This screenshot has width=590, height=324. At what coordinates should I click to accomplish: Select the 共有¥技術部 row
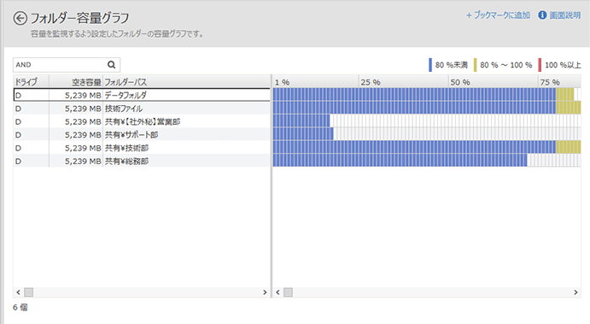142,148
